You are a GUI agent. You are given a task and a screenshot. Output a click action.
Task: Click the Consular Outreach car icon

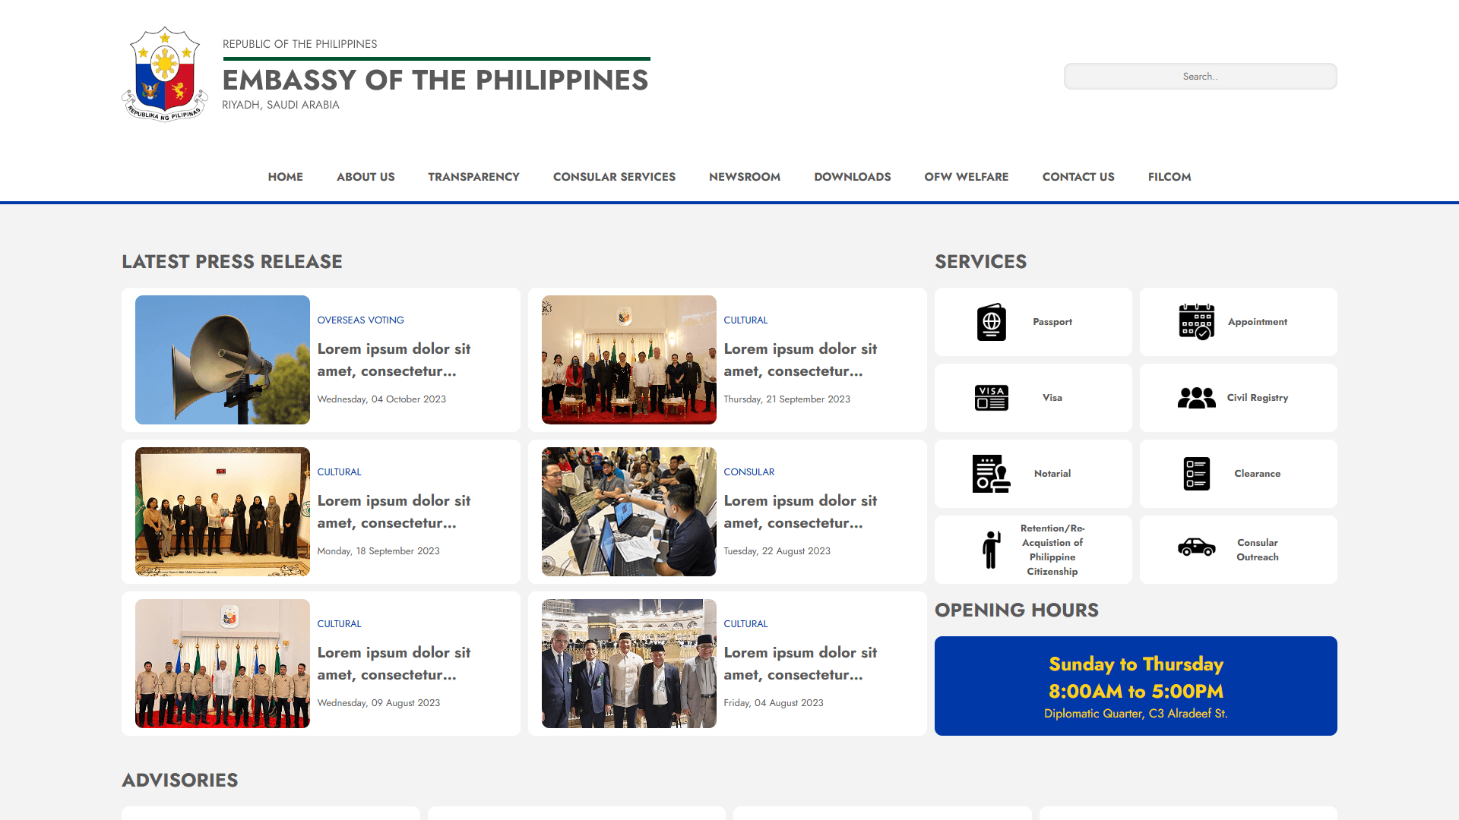pyautogui.click(x=1196, y=547)
